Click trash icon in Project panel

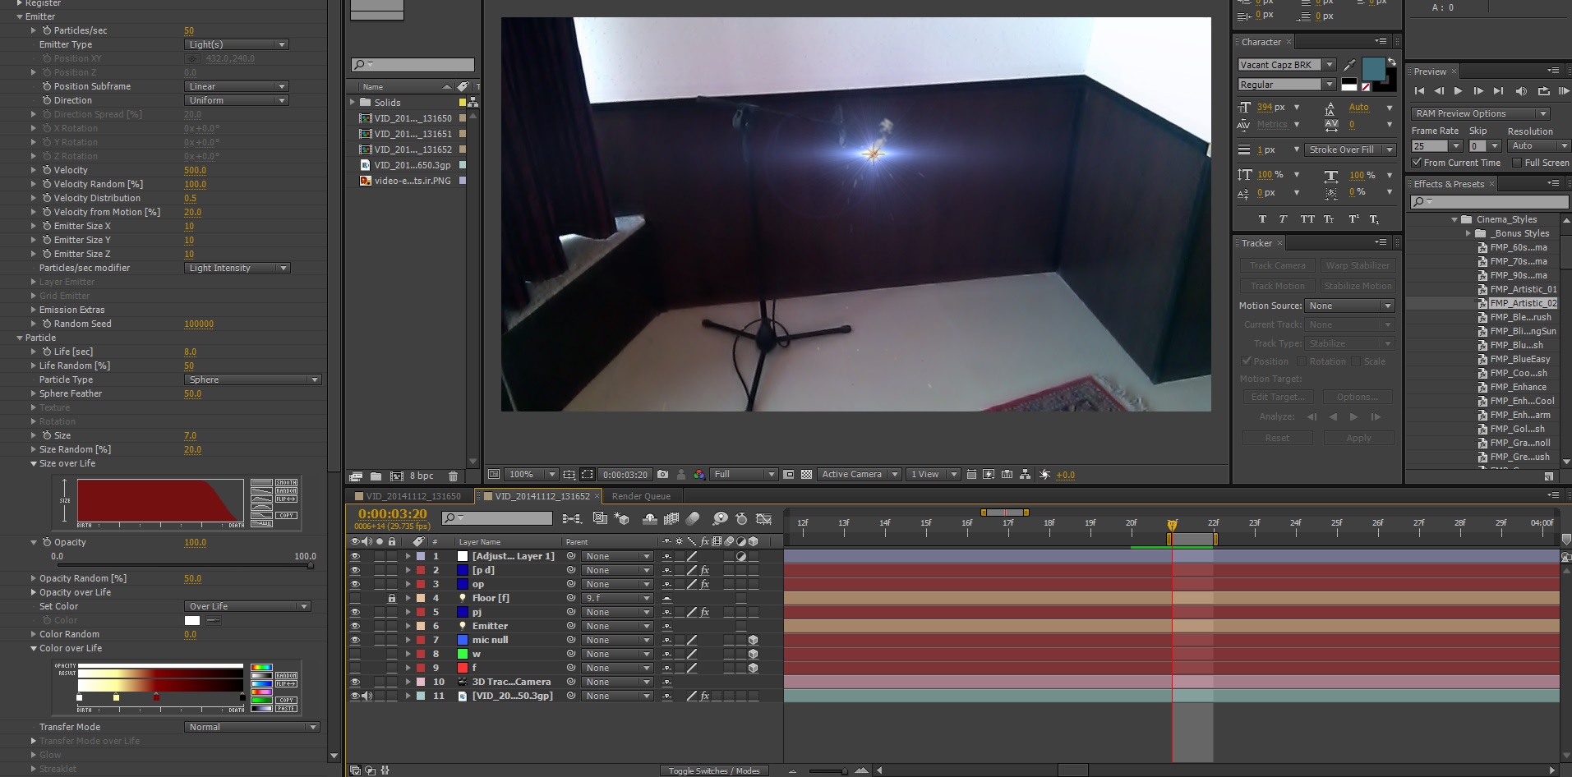click(x=453, y=476)
